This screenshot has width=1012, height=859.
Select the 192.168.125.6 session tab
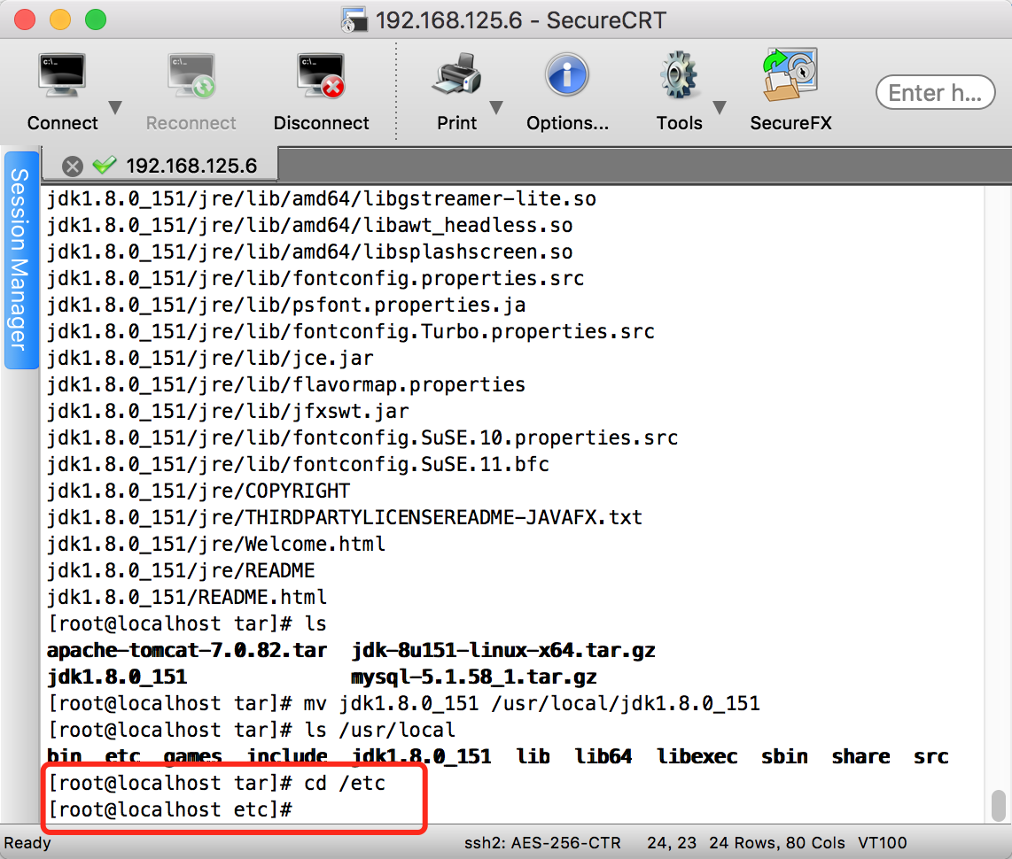click(160, 165)
